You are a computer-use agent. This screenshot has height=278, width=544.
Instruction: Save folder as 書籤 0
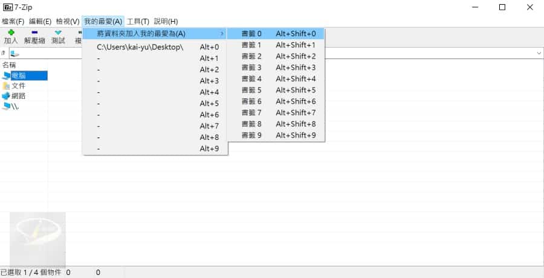click(x=276, y=34)
